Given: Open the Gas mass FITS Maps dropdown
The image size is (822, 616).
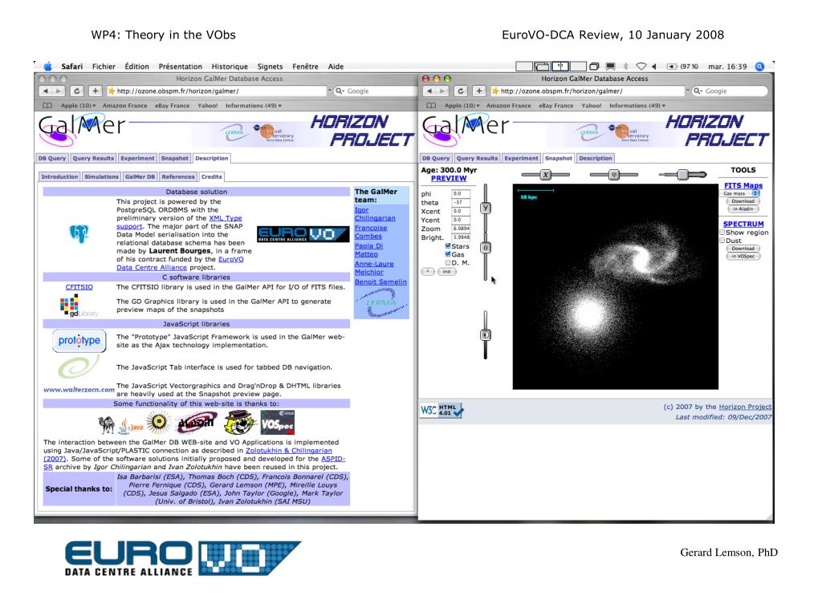Looking at the screenshot, I should click(740, 193).
